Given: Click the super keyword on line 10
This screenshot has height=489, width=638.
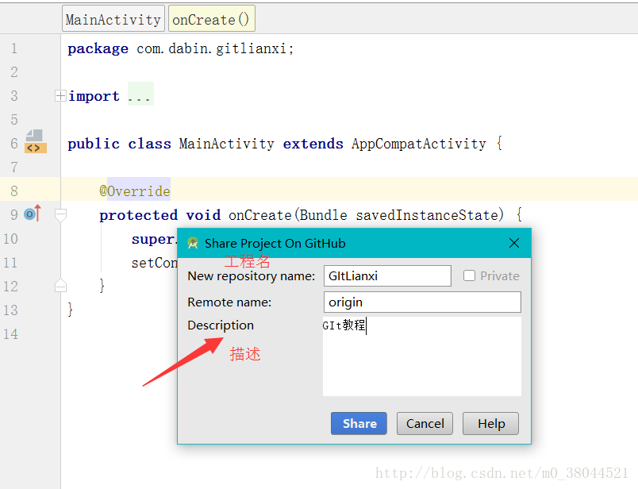Looking at the screenshot, I should pyautogui.click(x=152, y=239).
